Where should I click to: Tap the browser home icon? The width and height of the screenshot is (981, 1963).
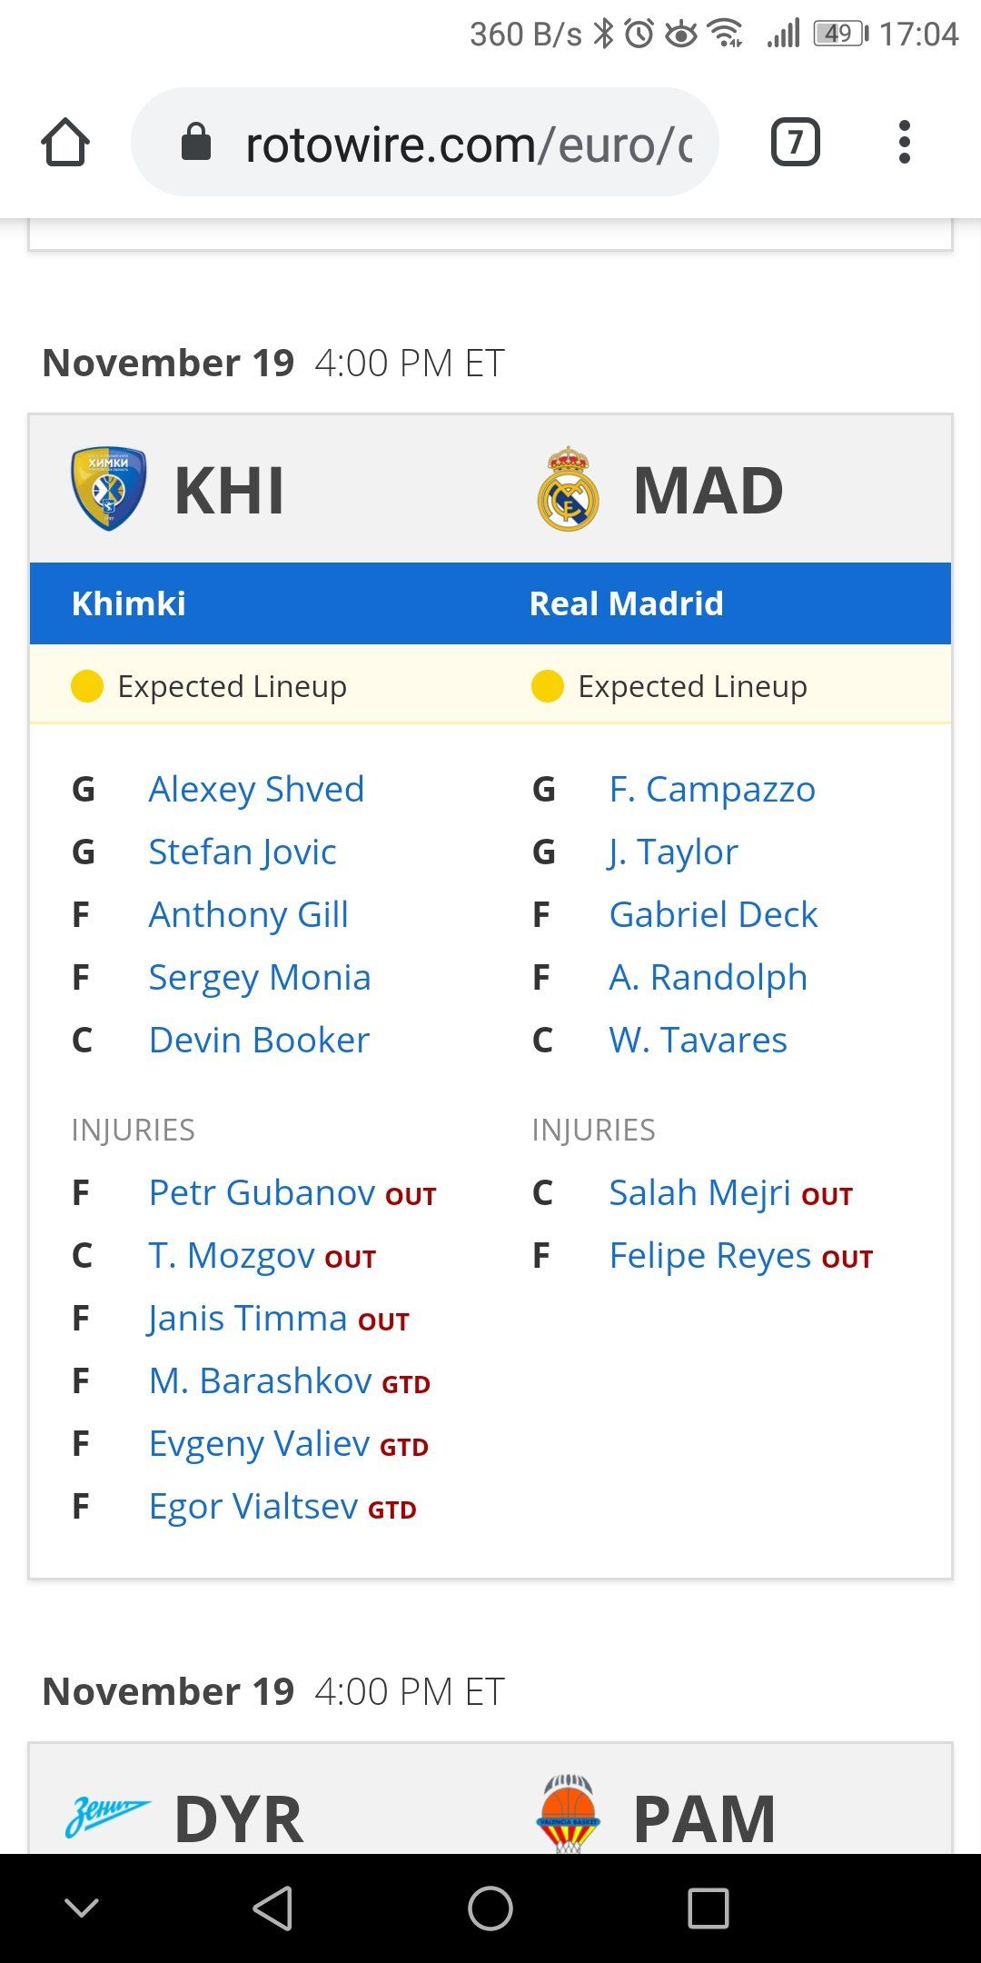[65, 143]
